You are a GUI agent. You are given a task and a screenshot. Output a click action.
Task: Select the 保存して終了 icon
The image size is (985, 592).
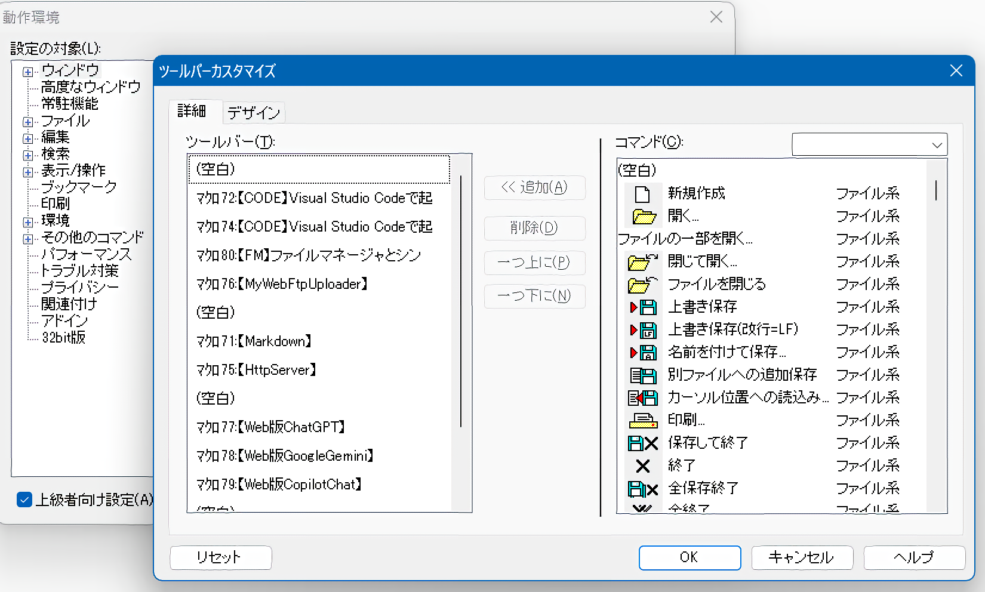[643, 443]
